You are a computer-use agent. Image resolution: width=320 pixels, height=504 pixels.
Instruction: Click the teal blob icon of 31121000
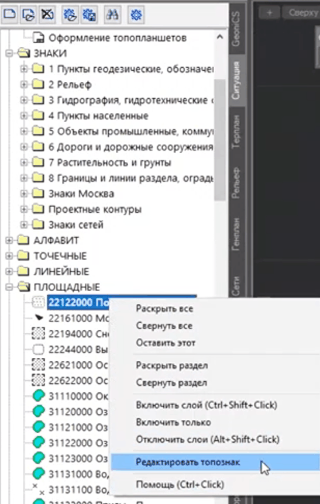pos(39,427)
